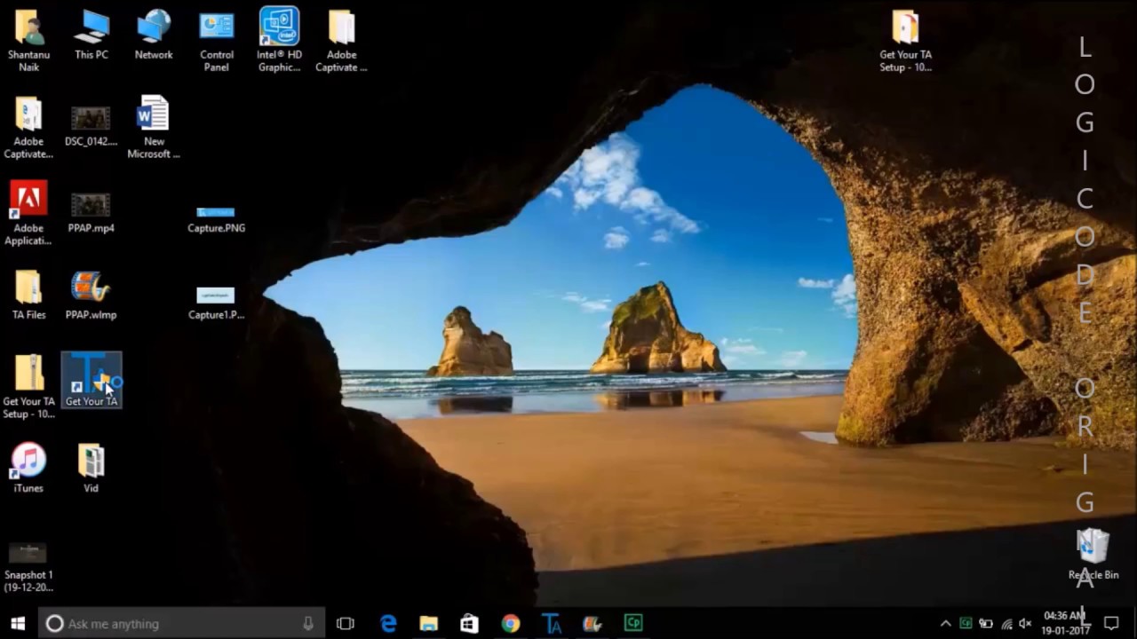
Task: Open the TA app taskbar icon
Action: click(x=552, y=623)
